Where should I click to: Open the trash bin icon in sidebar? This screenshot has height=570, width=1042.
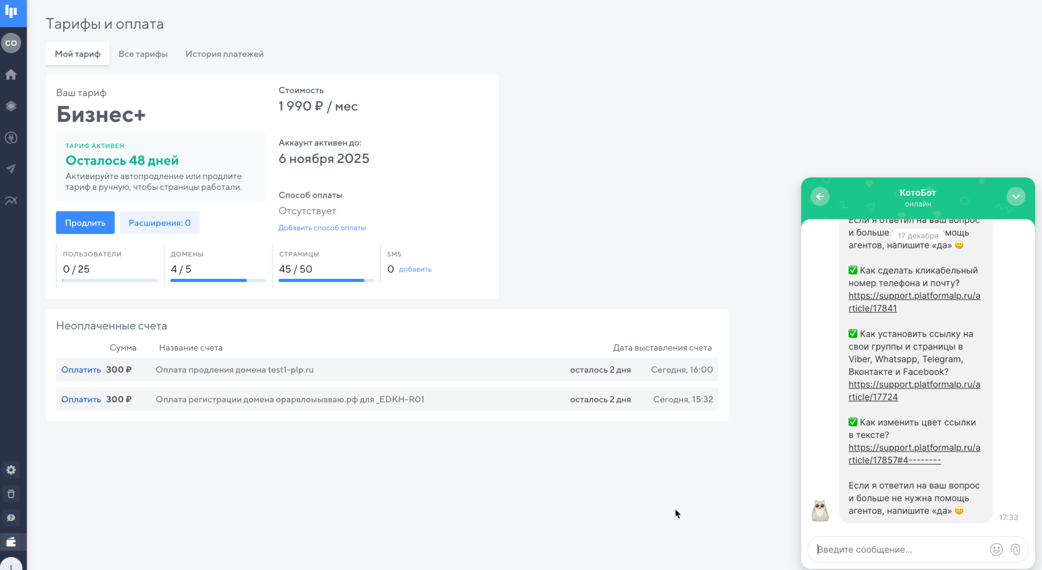pyautogui.click(x=11, y=494)
